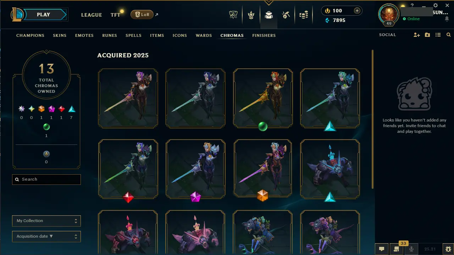Expand the My Collection dropdown
Viewport: 454px width, 255px height.
(x=46, y=221)
